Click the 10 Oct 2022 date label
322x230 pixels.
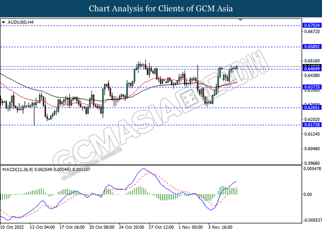pyautogui.click(x=12, y=227)
